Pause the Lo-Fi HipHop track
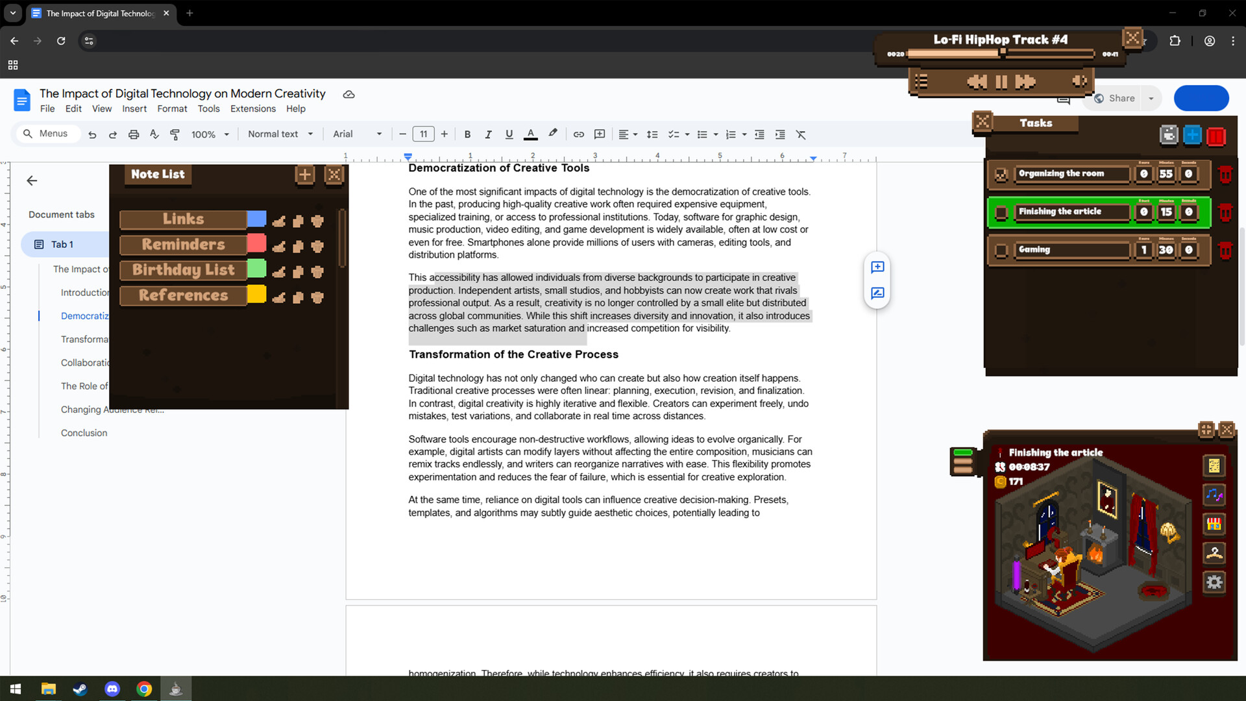 pos(1000,81)
